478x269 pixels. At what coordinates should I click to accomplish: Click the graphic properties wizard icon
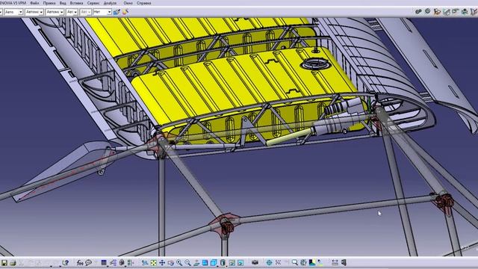[x=125, y=12]
